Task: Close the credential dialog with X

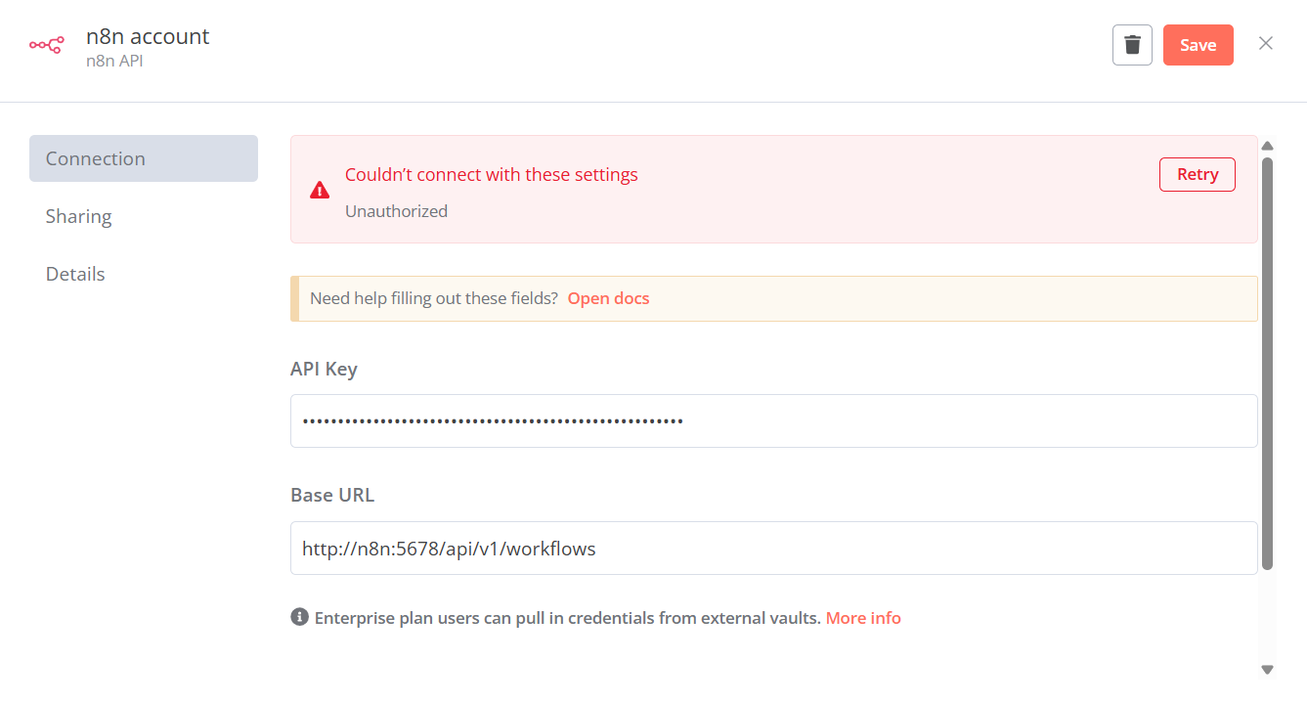Action: tap(1266, 43)
